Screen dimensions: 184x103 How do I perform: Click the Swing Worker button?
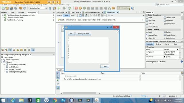83,34
